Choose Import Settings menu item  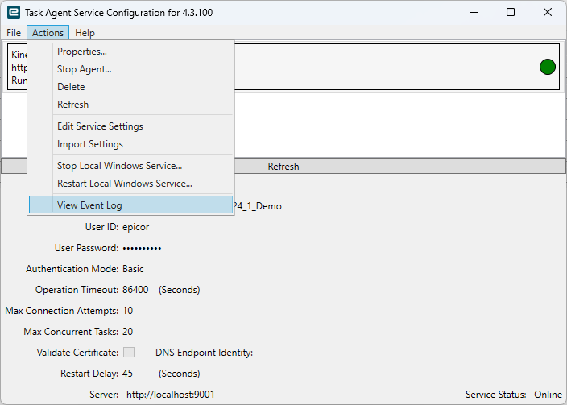pyautogui.click(x=90, y=144)
